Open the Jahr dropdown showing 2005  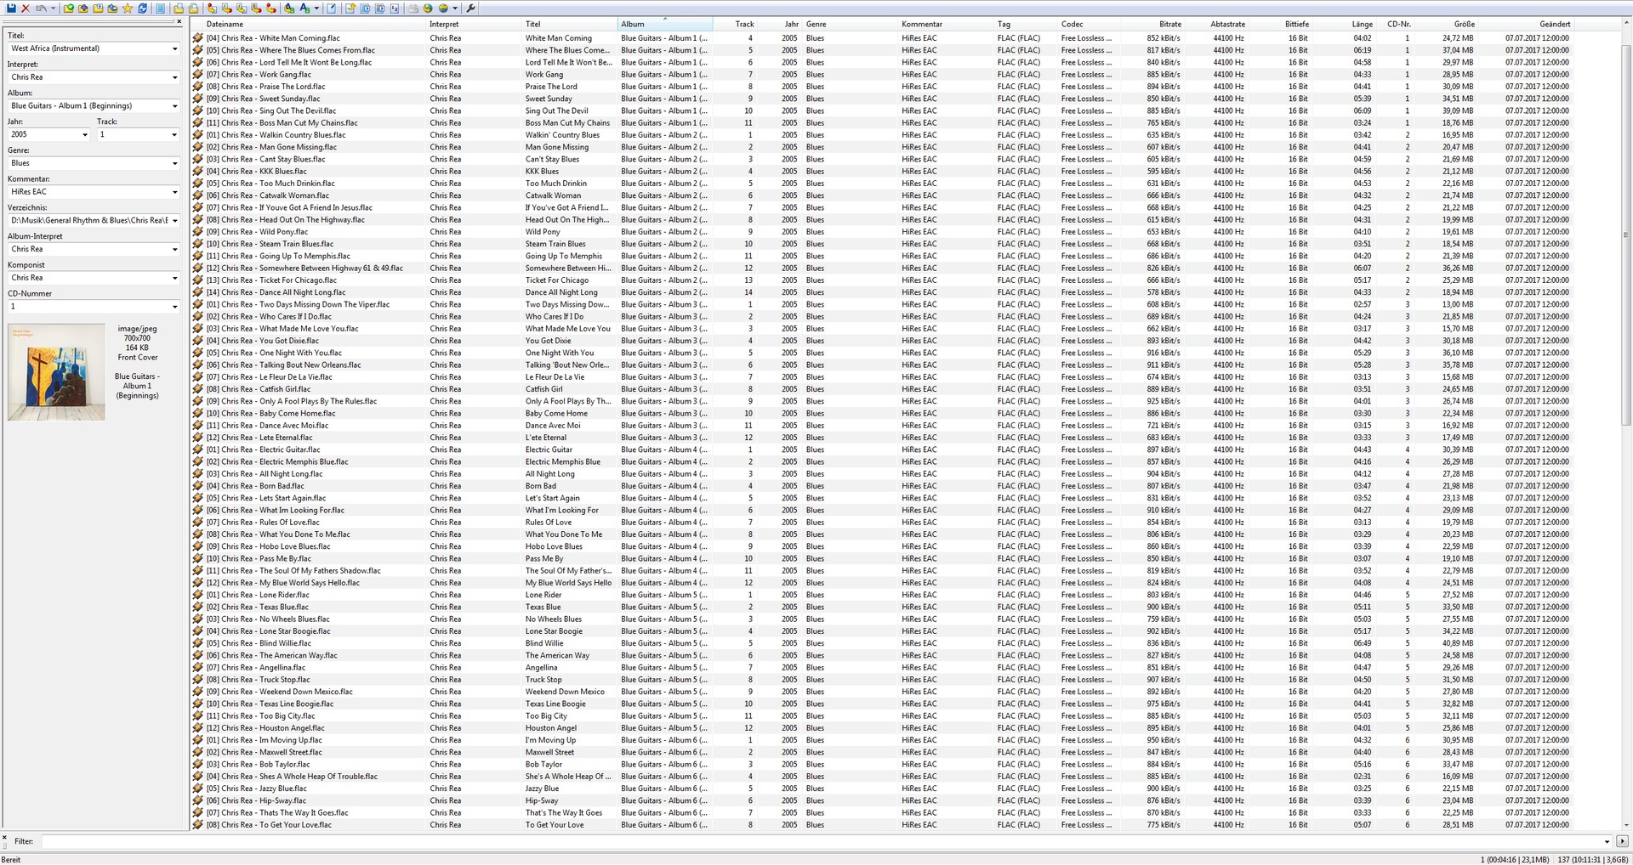[x=85, y=135]
